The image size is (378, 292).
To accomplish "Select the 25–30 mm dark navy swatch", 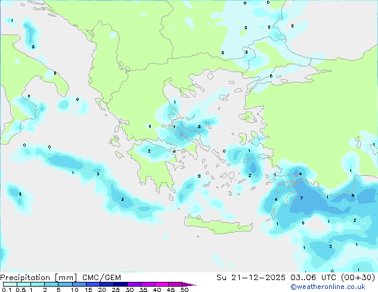I will coord(120,284).
